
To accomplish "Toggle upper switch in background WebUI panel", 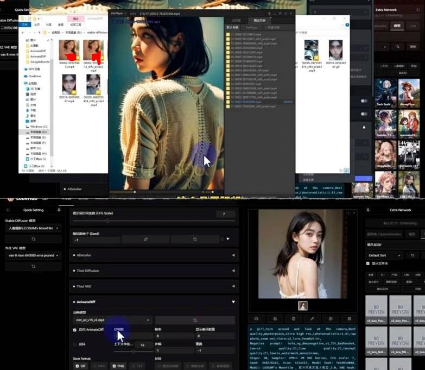I will click(364, 101).
